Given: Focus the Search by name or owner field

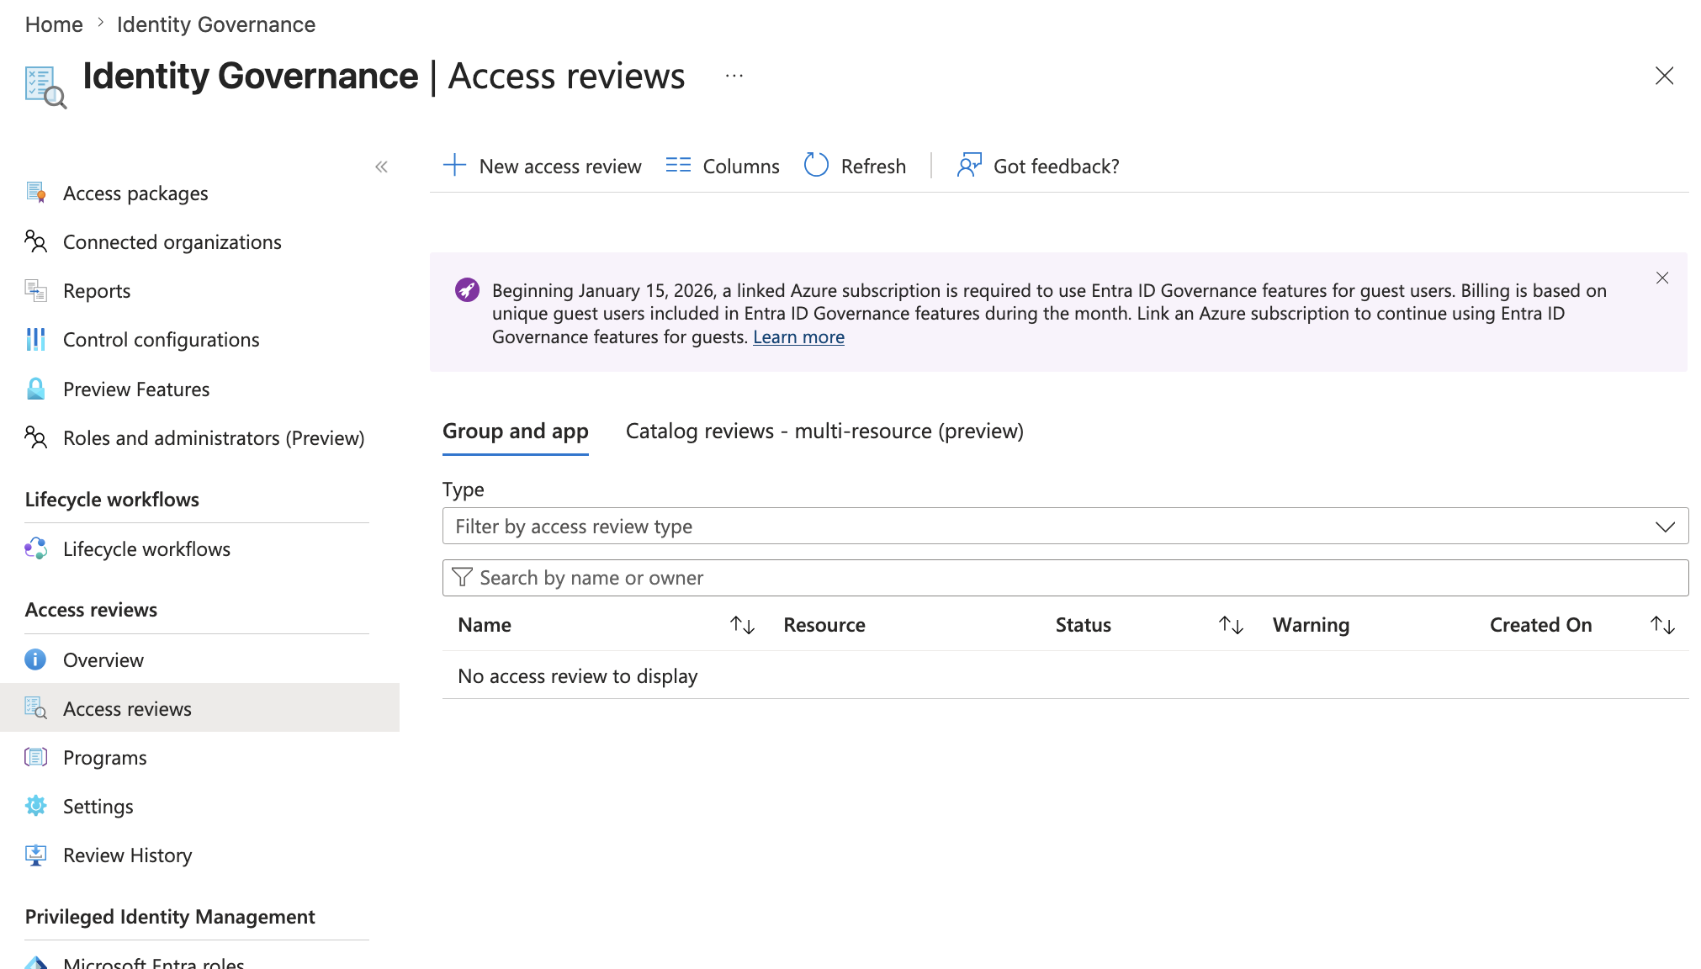Looking at the screenshot, I should (1065, 577).
